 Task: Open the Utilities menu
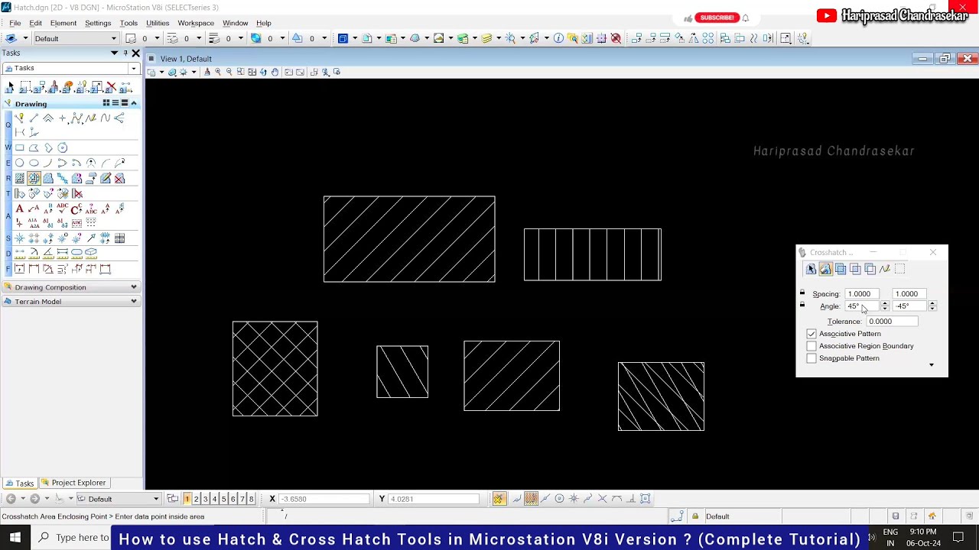158,23
